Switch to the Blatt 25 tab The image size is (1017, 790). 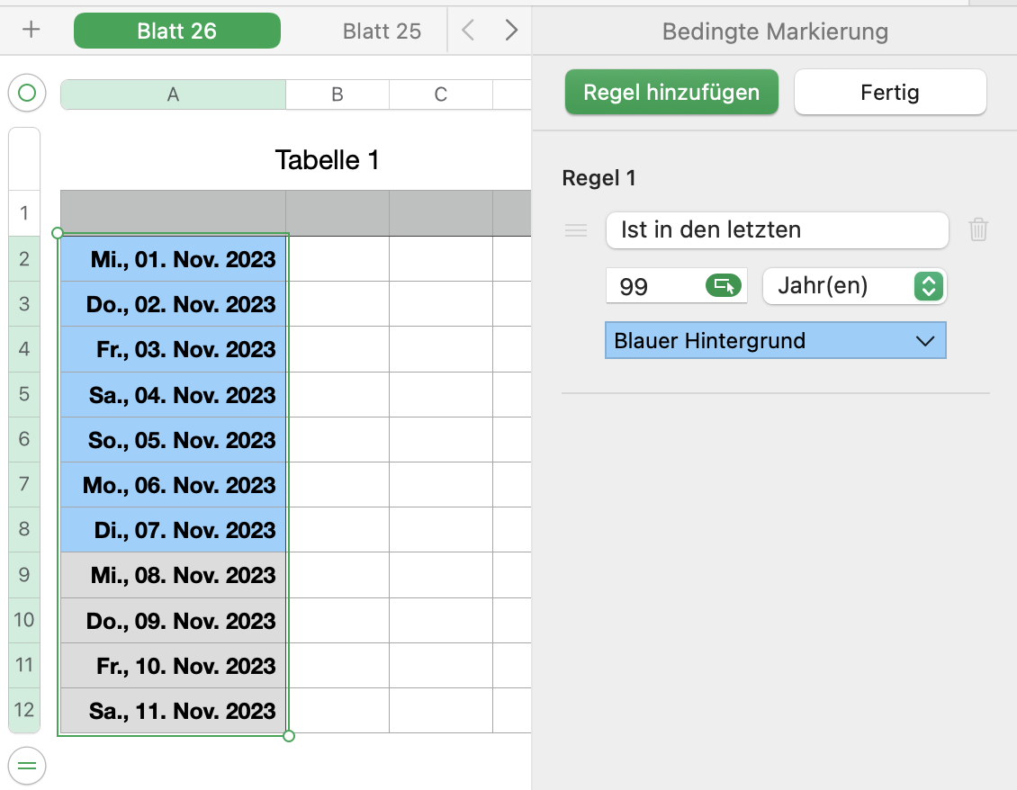tap(382, 31)
